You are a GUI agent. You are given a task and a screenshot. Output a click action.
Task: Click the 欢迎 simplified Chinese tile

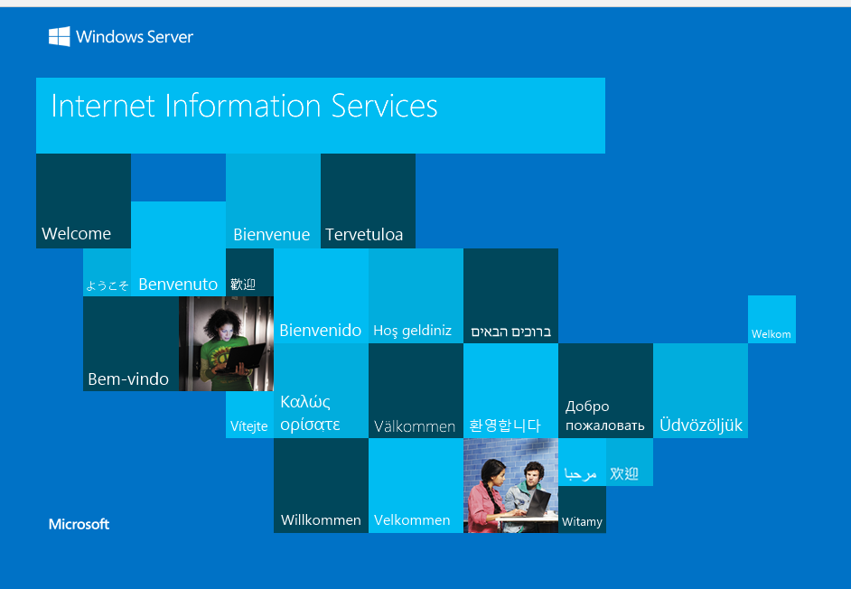(x=630, y=462)
